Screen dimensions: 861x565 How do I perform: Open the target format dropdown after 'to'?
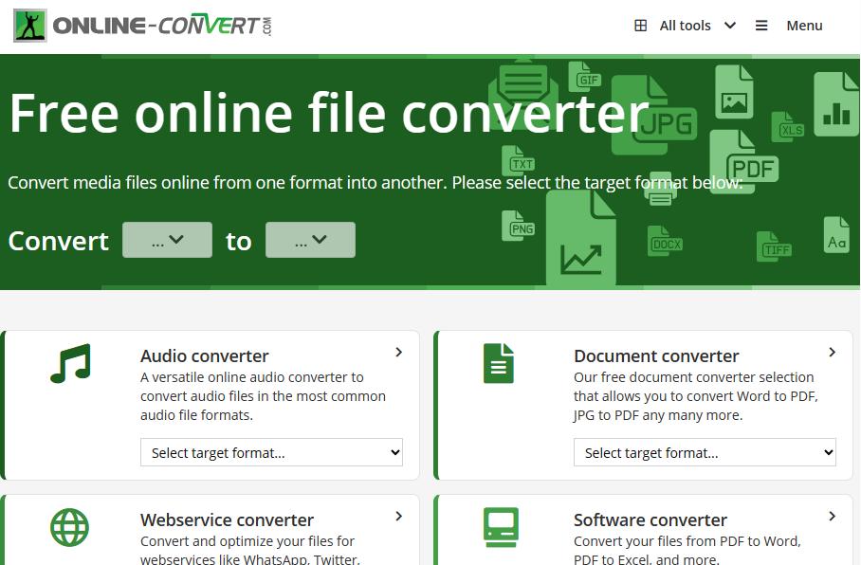click(310, 240)
